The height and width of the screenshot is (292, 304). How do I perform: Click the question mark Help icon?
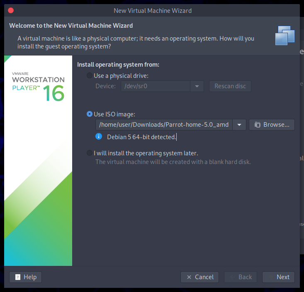pos(17,277)
